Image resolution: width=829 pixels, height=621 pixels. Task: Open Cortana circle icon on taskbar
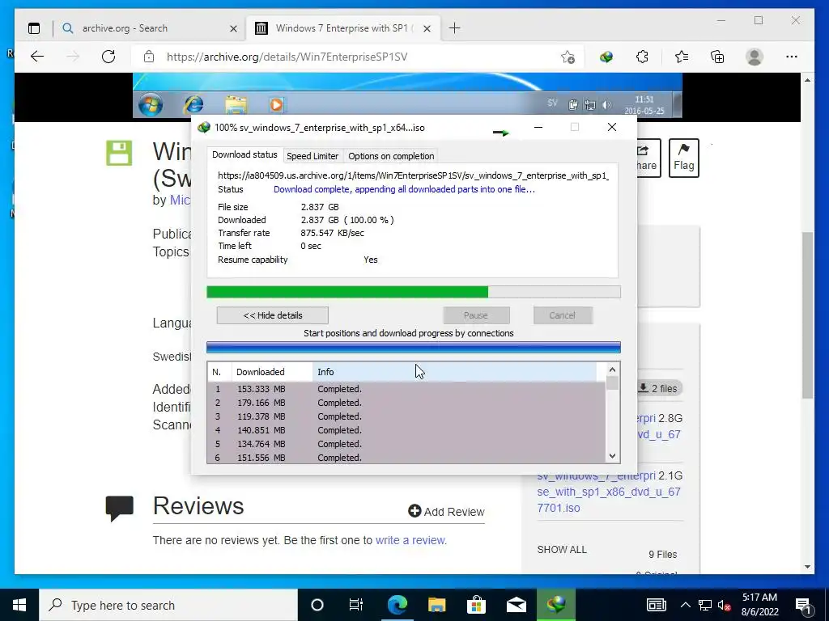[317, 605]
